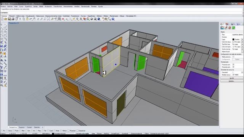The height and width of the screenshot is (137, 244).
Task: Click the light bulb hide objects icon
Action: coord(77,19)
